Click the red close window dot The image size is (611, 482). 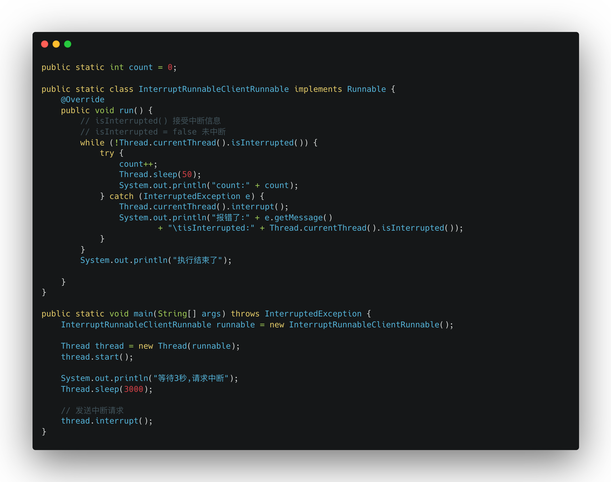pyautogui.click(x=45, y=44)
